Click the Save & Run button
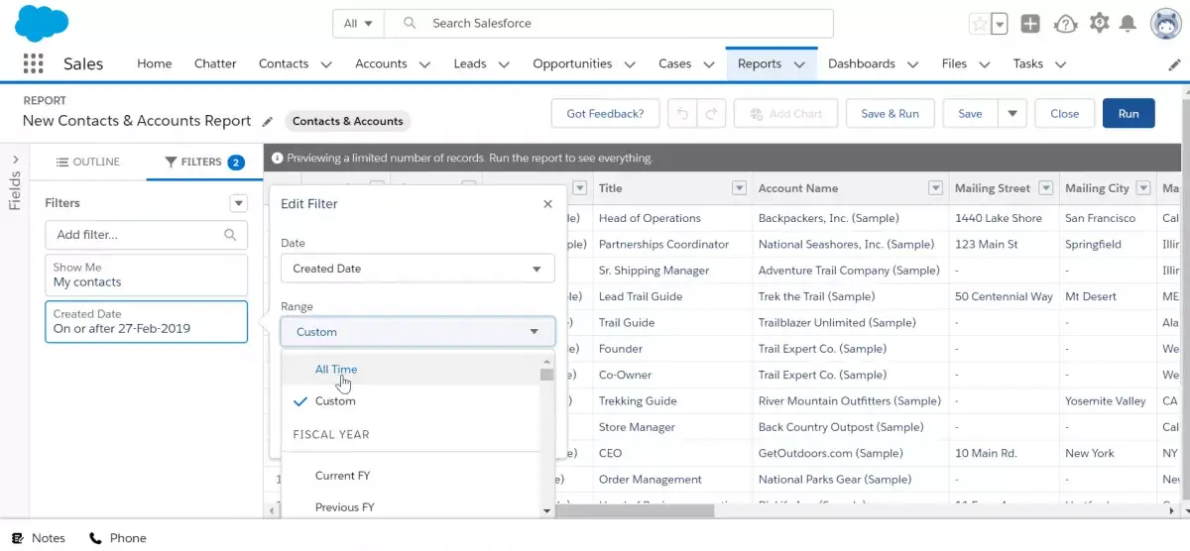The height and width of the screenshot is (551, 1190). pyautogui.click(x=890, y=114)
